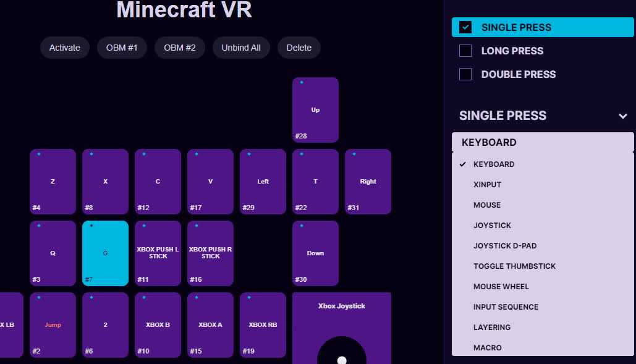Select the highlighted G key tile #7

coord(105,253)
